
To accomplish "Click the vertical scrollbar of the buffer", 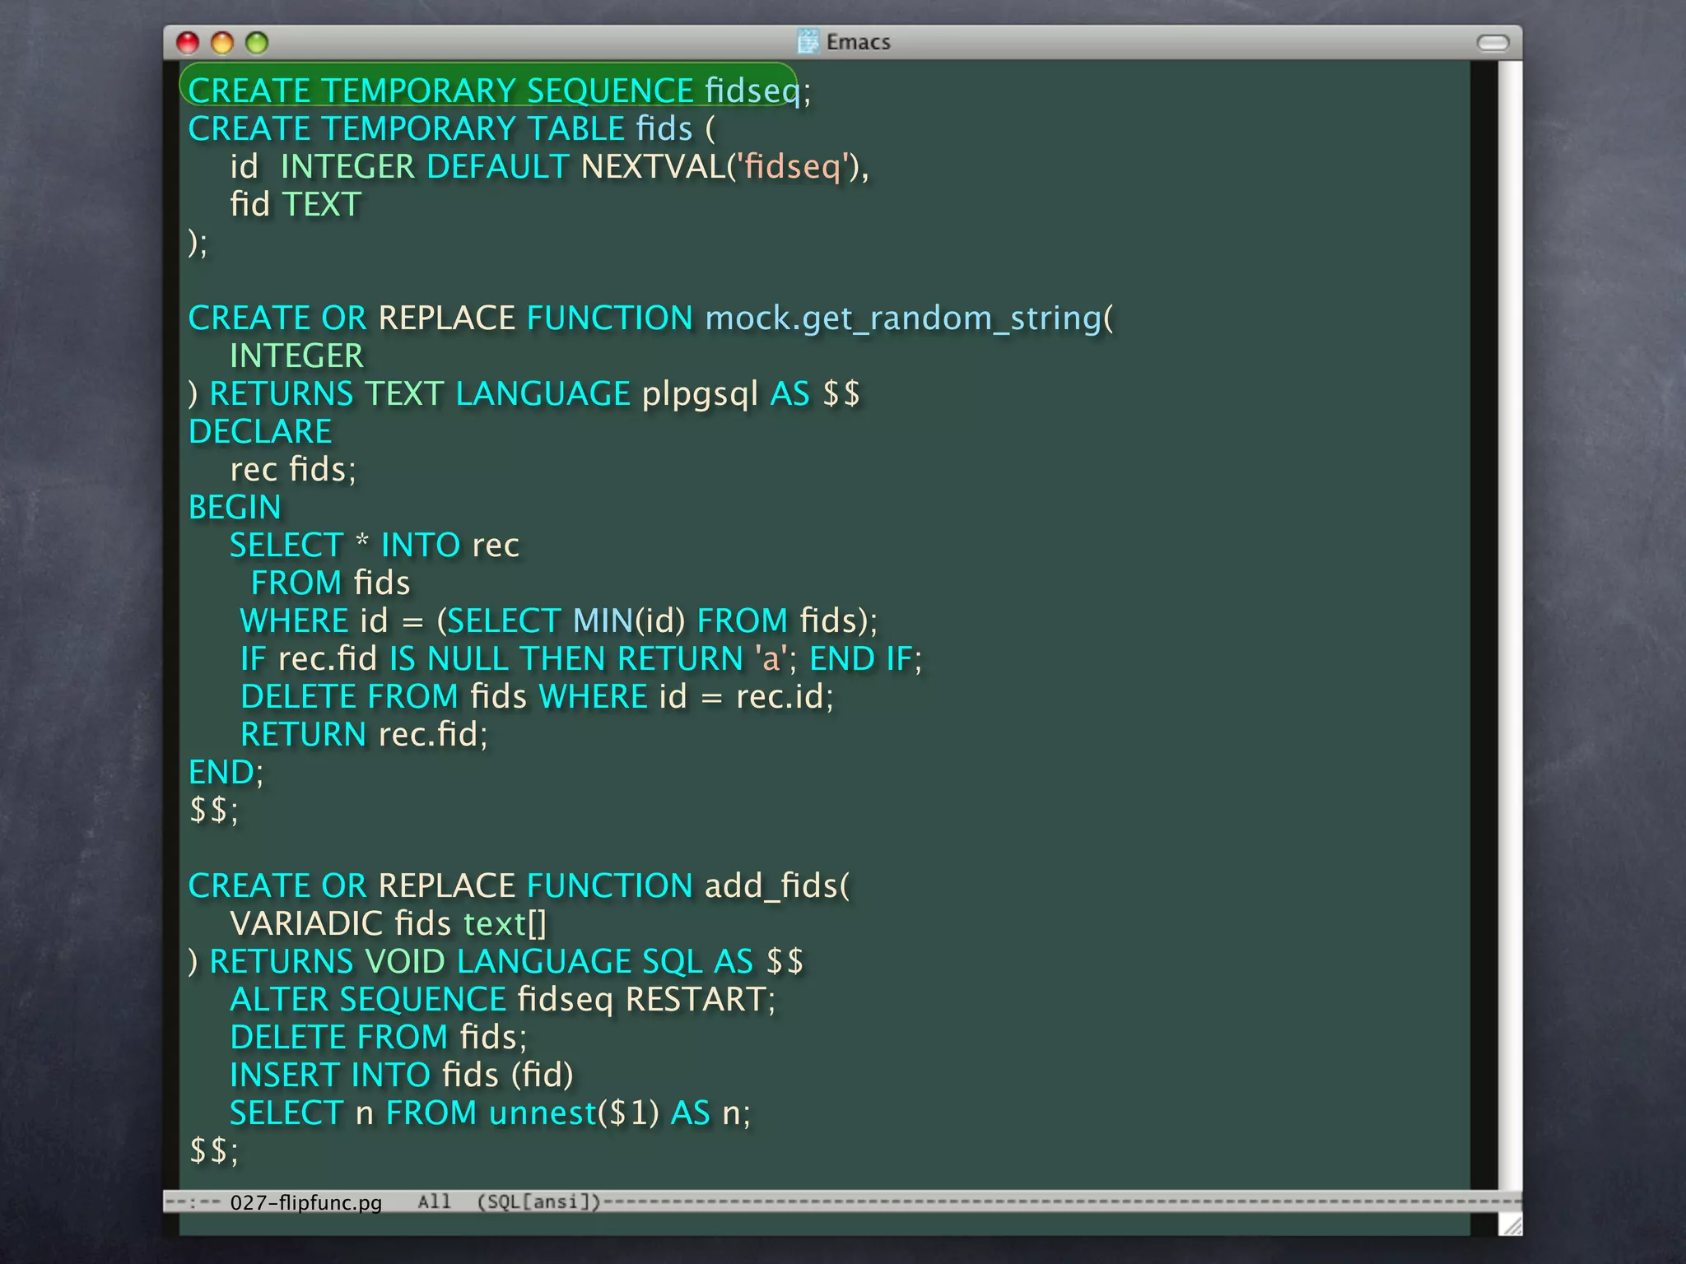I will point(1509,625).
